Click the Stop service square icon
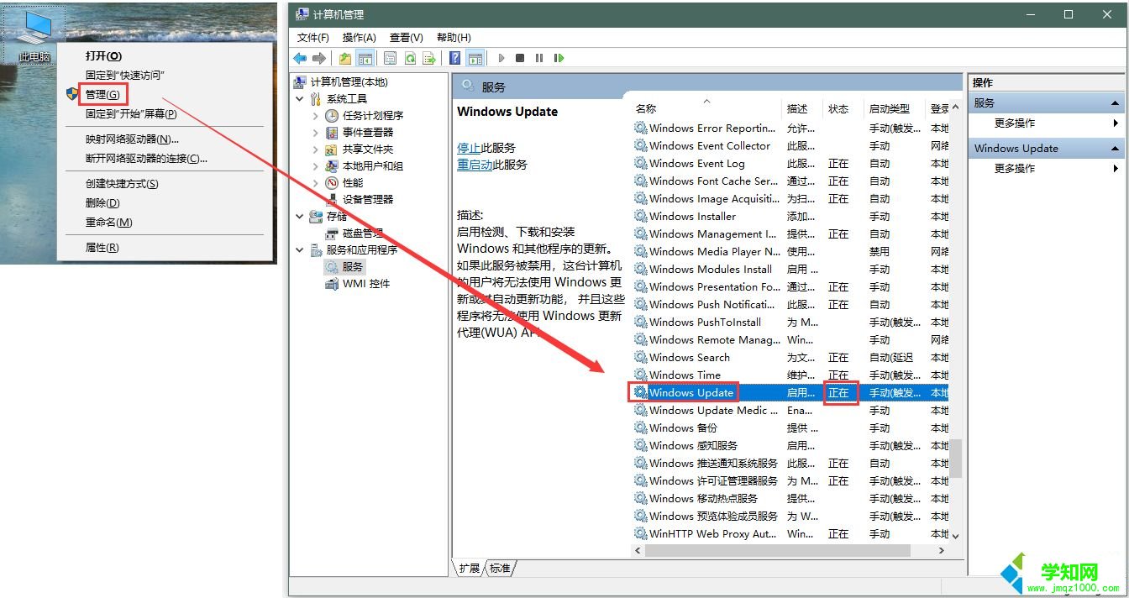This screenshot has height=598, width=1129. pyautogui.click(x=521, y=57)
